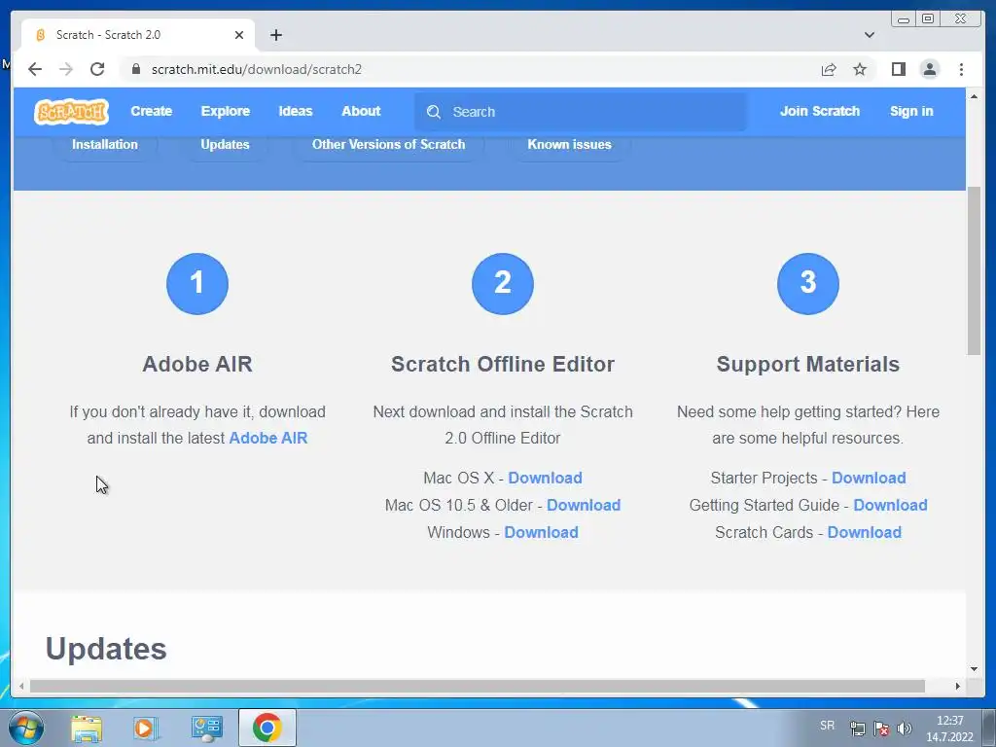Select Other Versions of Scratch tab
996x747 pixels.
388,144
